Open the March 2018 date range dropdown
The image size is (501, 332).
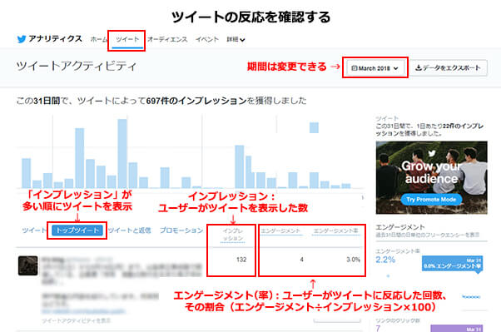[x=375, y=68]
